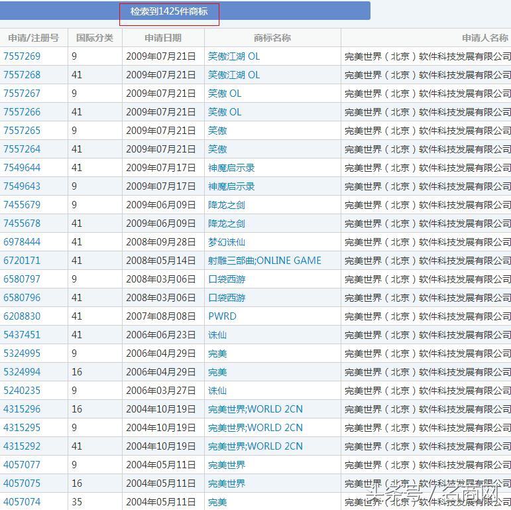Open registration number 6208830 link
This screenshot has width=511, height=510.
pos(22,316)
